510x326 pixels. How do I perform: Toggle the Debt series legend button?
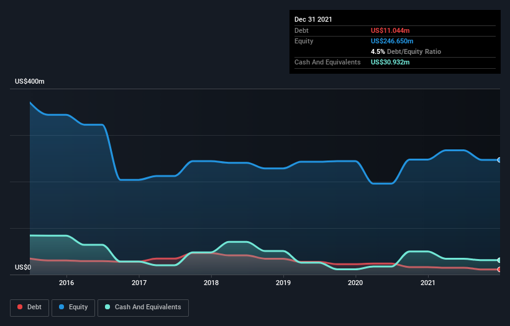point(30,307)
